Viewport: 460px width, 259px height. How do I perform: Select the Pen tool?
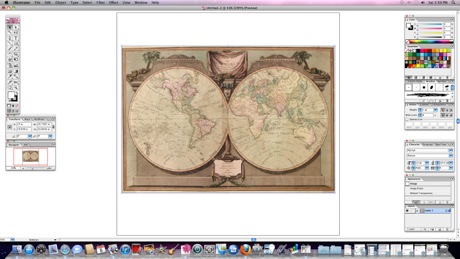[x=10, y=38]
